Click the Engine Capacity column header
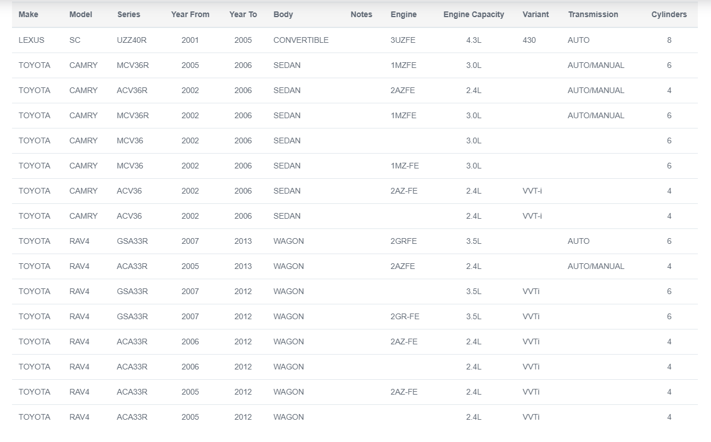The width and height of the screenshot is (711, 442). coord(474,14)
